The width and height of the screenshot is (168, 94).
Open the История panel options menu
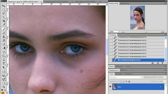pyautogui.click(x=165, y=35)
